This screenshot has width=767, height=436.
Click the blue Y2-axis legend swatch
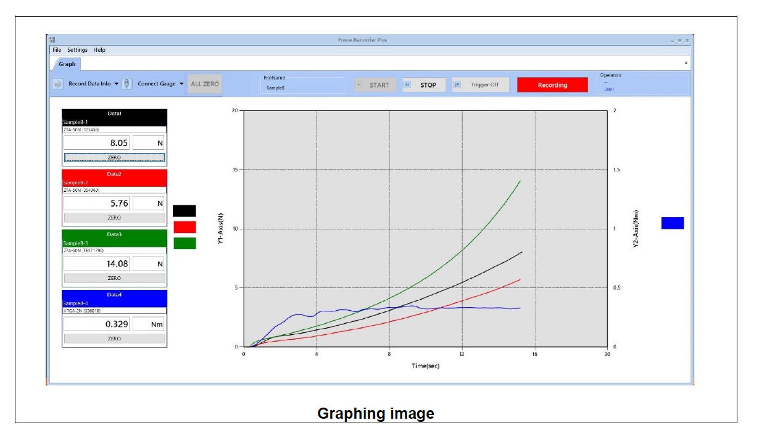pyautogui.click(x=672, y=223)
